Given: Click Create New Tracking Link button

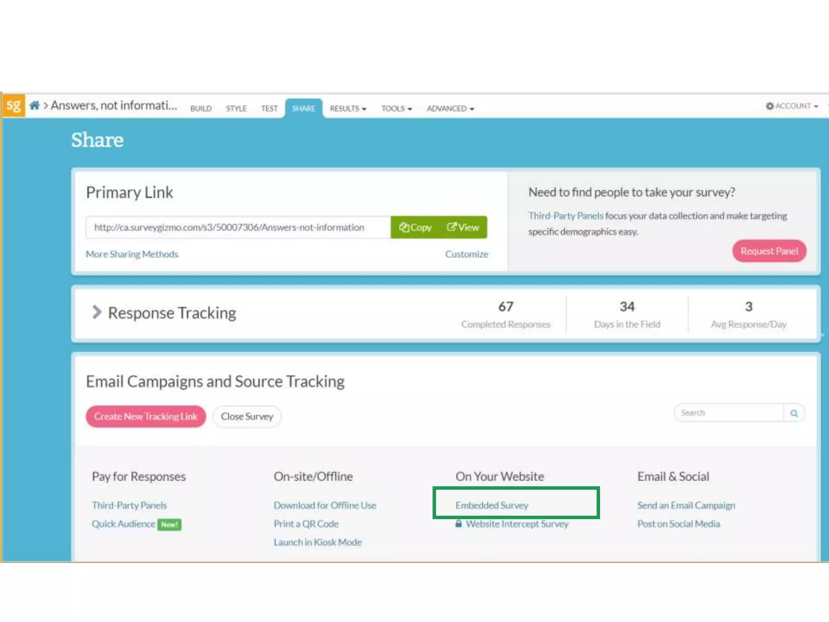Looking at the screenshot, I should (146, 416).
